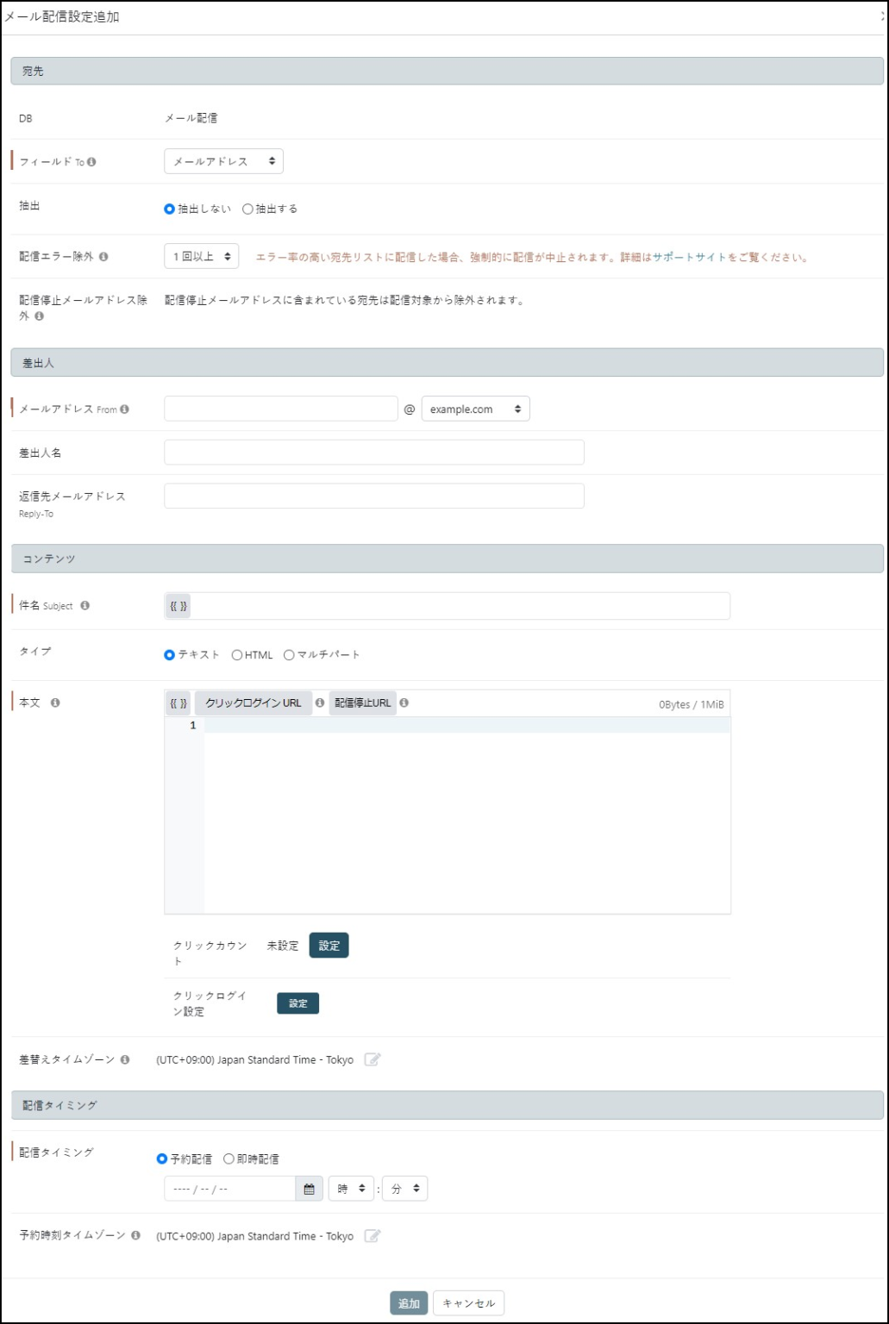
Task: Click 設定 button for クリックログイン設定
Action: (x=298, y=1003)
